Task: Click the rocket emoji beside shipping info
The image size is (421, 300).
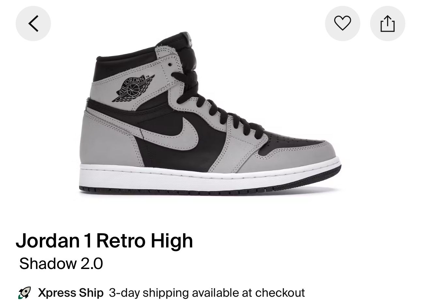Action: 25,292
